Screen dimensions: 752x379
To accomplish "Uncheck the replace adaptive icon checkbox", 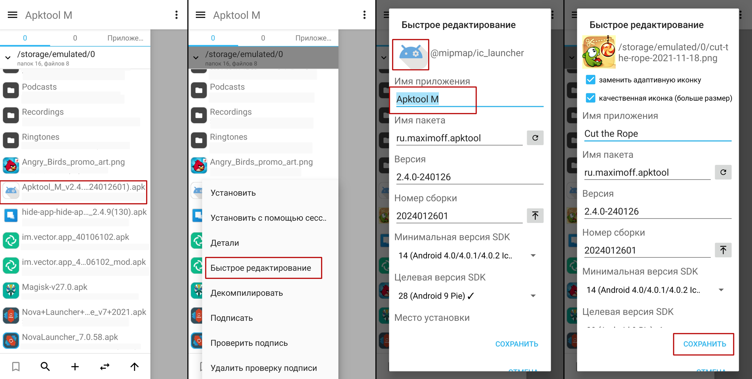I will pyautogui.click(x=590, y=80).
